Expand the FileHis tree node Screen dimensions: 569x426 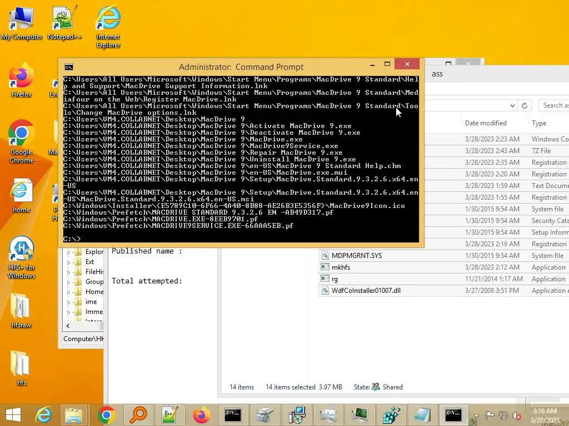coord(68,272)
